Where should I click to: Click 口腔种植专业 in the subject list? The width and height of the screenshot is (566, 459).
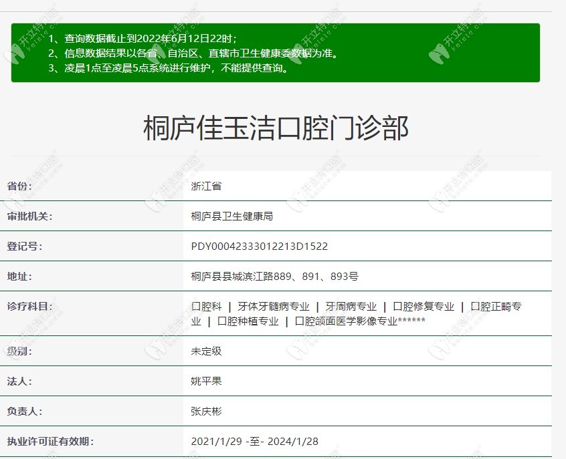tap(248, 321)
